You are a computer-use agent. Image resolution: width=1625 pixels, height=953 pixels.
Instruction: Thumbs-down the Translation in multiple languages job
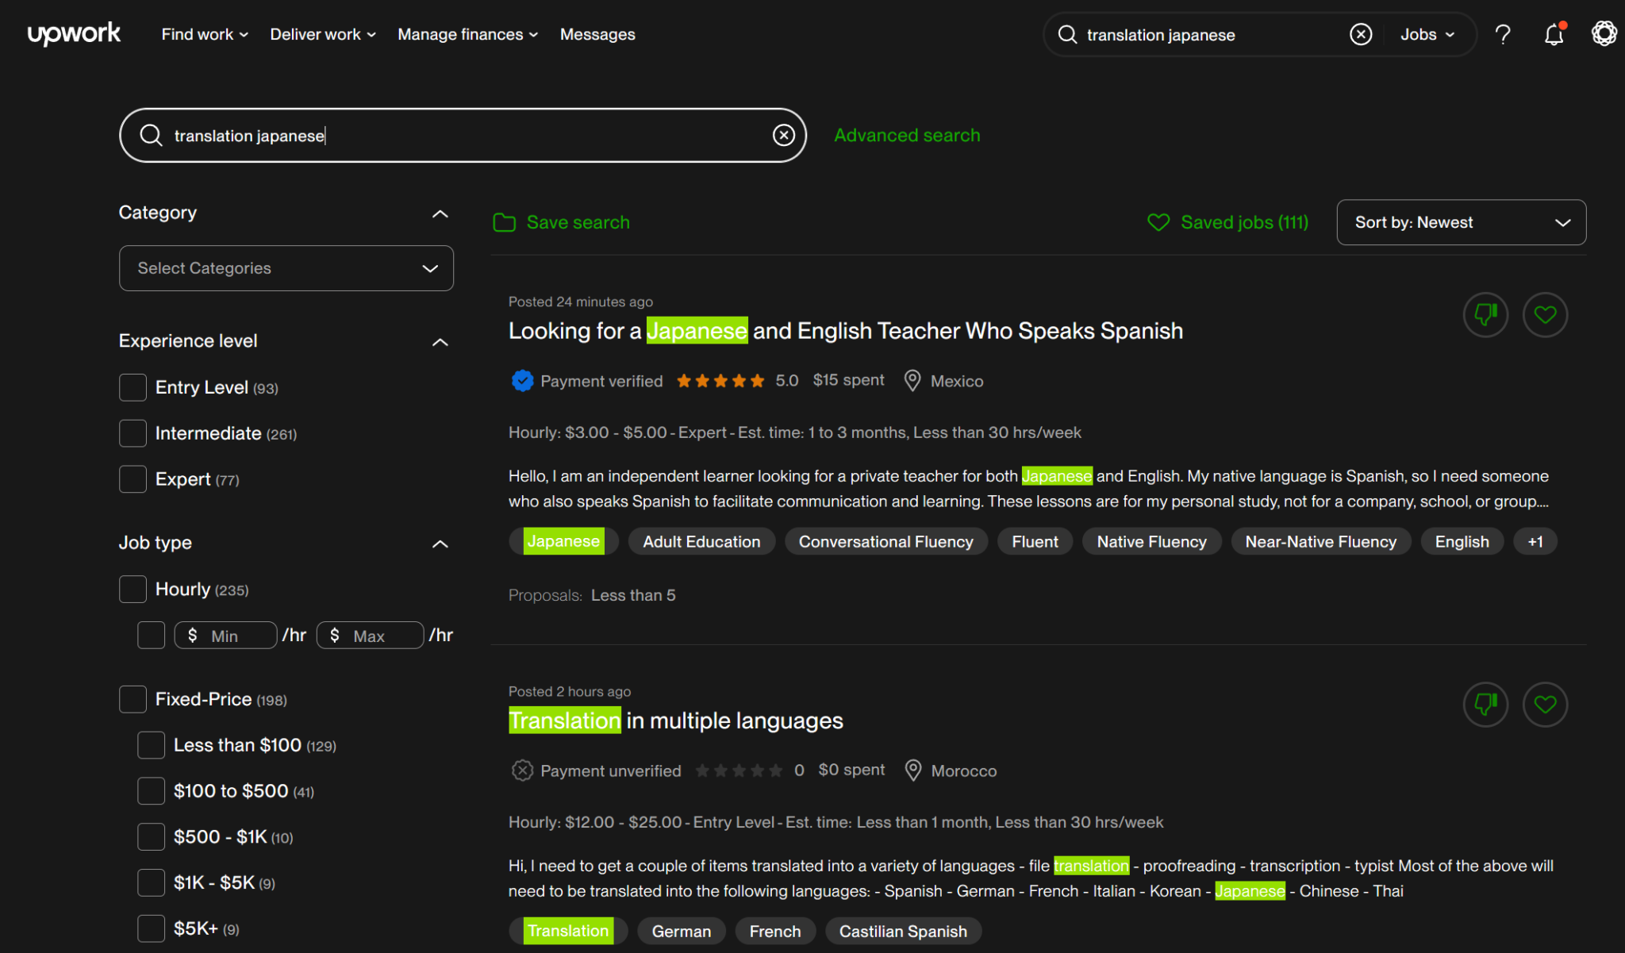coord(1485,705)
